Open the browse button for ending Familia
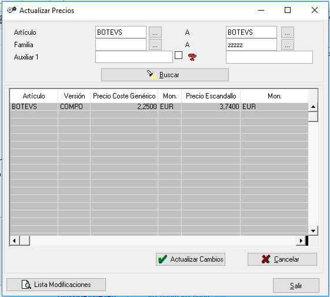Screen dimensions: 330x297 [x=288, y=44]
